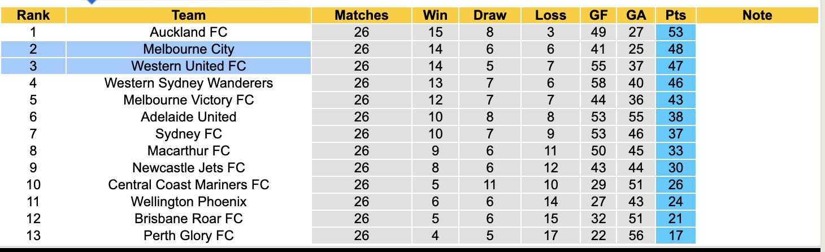Click the Rank column header
Viewport: 825px width, 252px height.
pos(33,15)
